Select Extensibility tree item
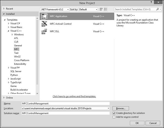Screen dimensions: 164x128 tap(20, 64)
